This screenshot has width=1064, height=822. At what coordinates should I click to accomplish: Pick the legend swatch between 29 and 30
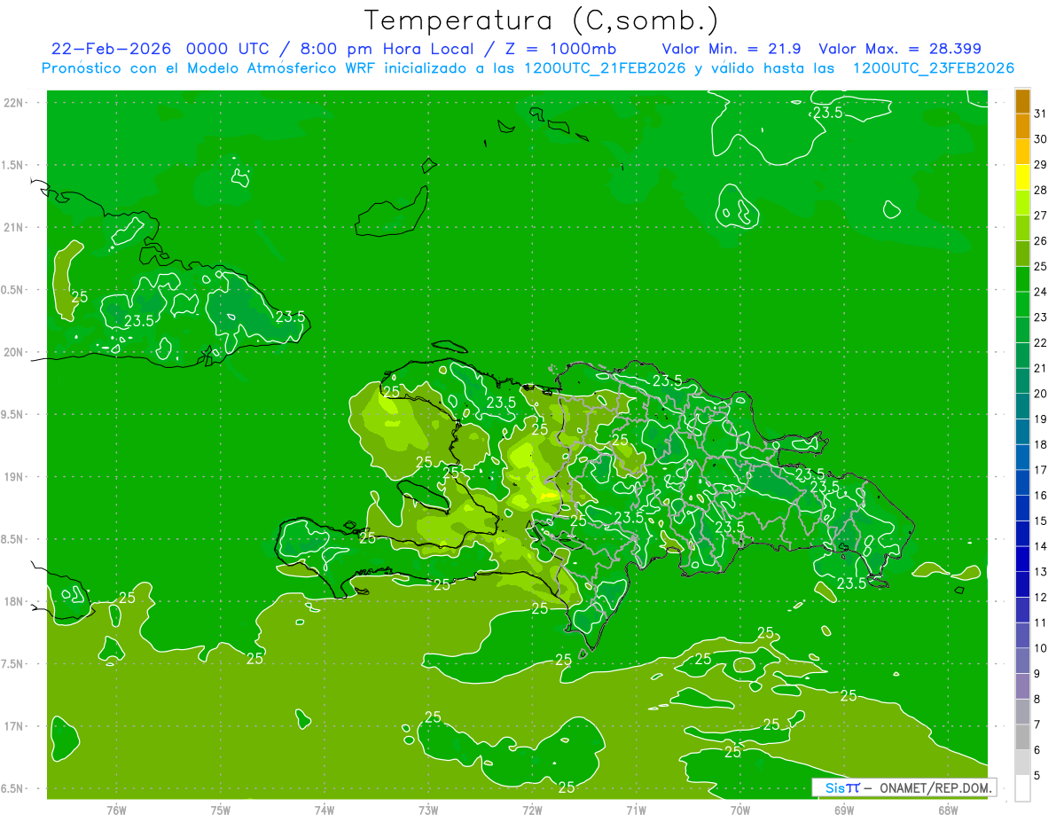coord(1022,152)
